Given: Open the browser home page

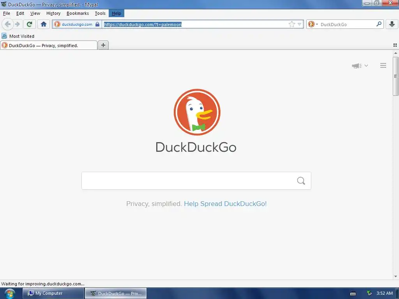Looking at the screenshot, I should pyautogui.click(x=44, y=24).
